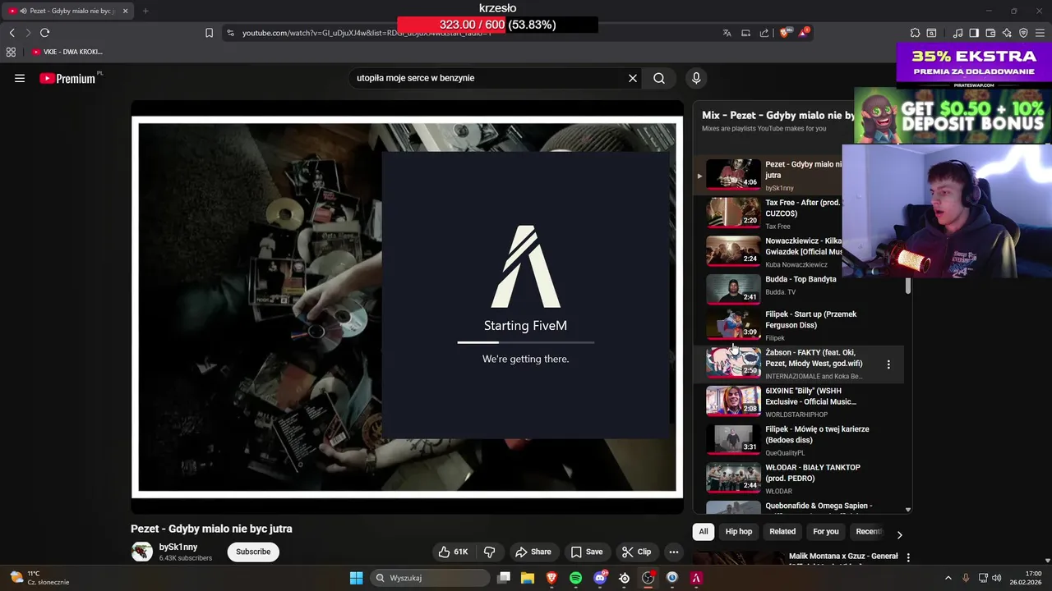Open Brave music playlist icon
The width and height of the screenshot is (1052, 591).
click(x=957, y=33)
